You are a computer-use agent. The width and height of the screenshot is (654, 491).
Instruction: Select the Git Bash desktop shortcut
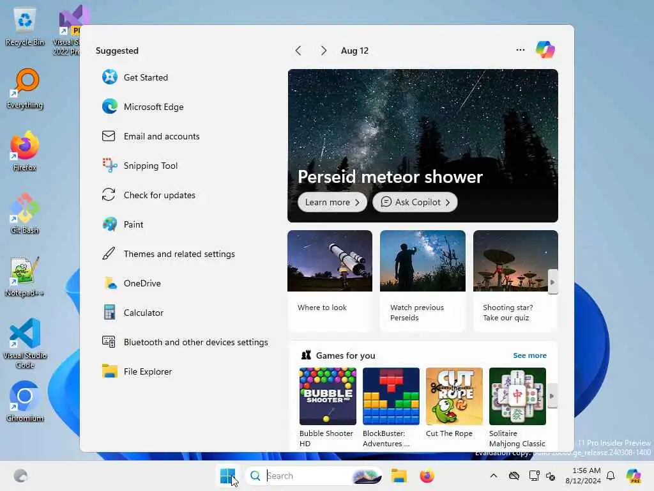25,214
